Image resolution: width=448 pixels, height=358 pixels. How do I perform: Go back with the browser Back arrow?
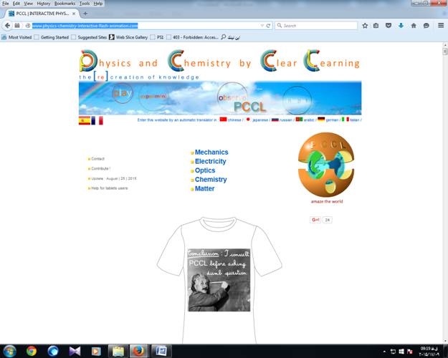(x=7, y=26)
